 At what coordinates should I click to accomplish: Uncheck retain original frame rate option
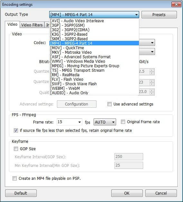(16, 131)
